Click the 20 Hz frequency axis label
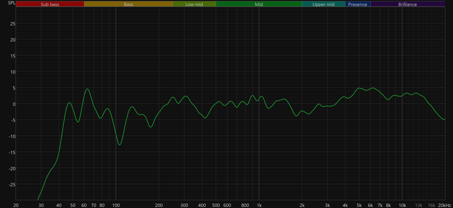 16,205
